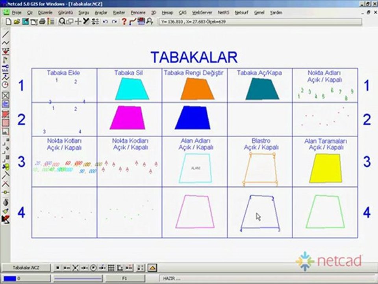Open the Netsurf menu
Image resolution: width=378 pixels, height=284 pixels.
[x=241, y=13]
